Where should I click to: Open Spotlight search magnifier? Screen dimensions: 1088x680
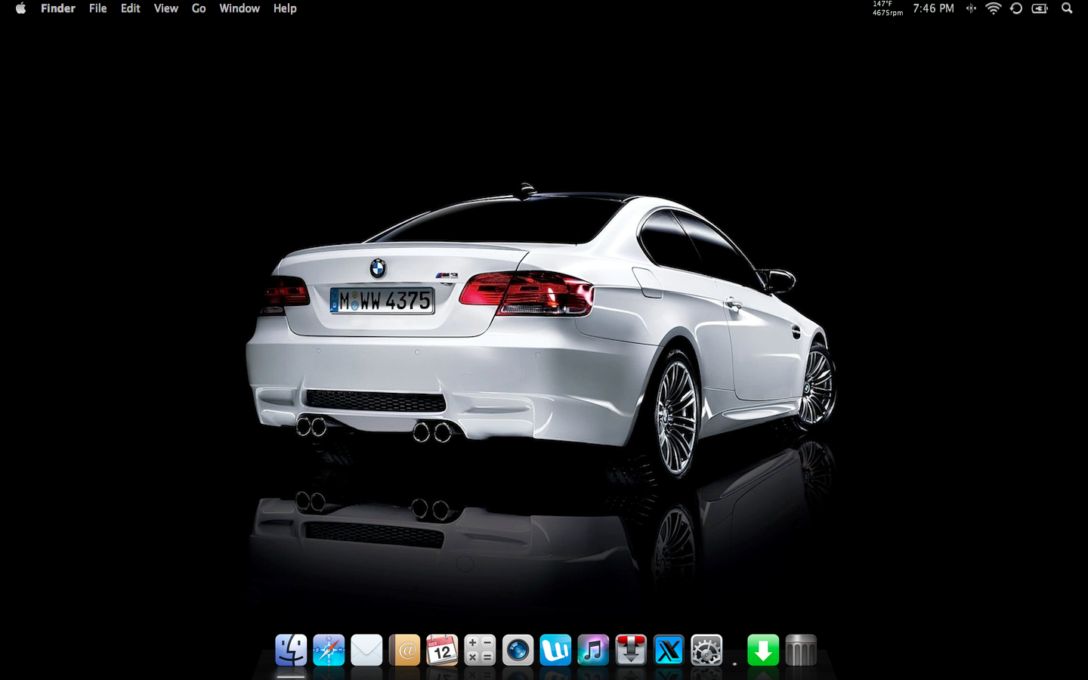[1067, 8]
